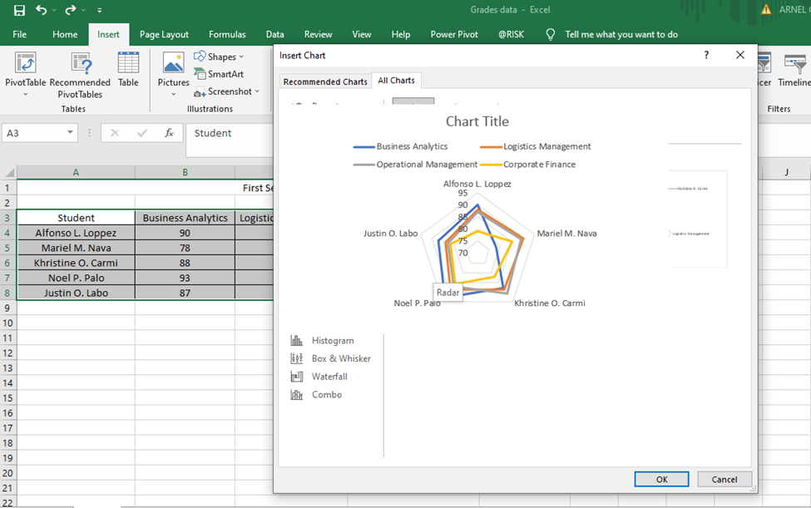This screenshot has width=811, height=508.
Task: Open the Formulas ribbon tab
Action: pos(227,35)
